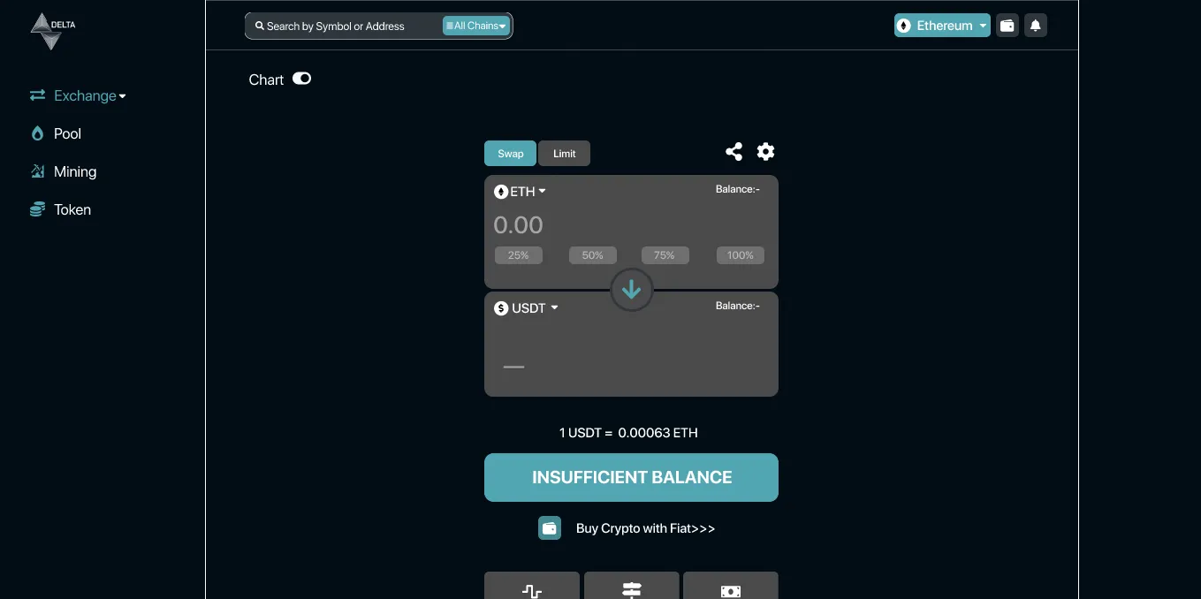Viewport: 1201px width, 599px height.
Task: Set amount to 25%
Action: 519,255
